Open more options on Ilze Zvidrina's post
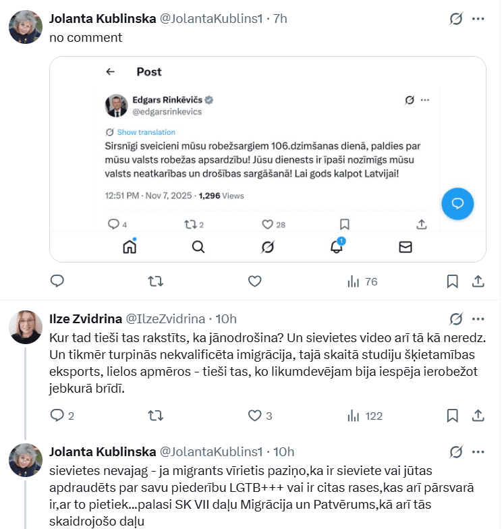 (478, 318)
